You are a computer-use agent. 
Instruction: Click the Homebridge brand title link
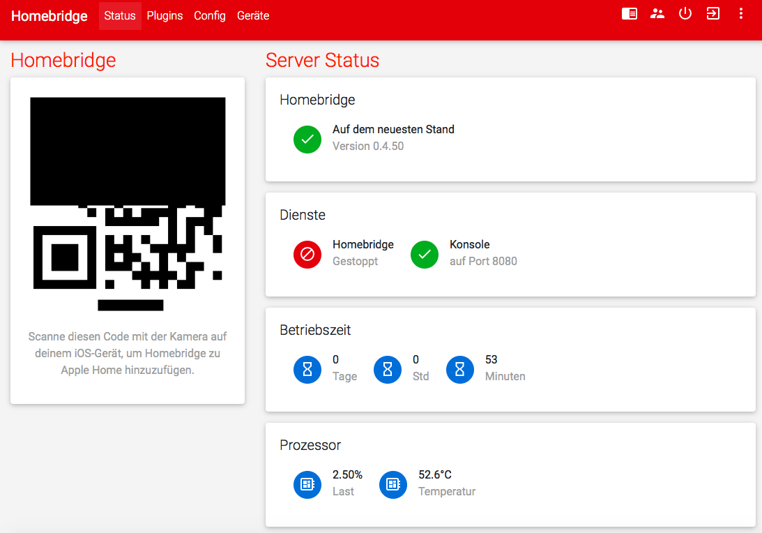click(x=49, y=16)
